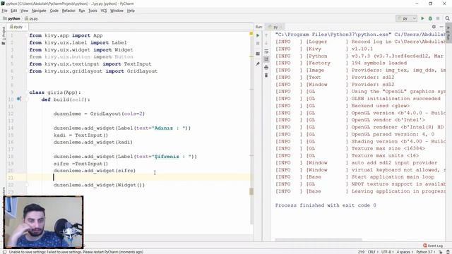The width and height of the screenshot is (452, 254).
Task: Pin the Run tab with pin icon
Action: click(258, 64)
